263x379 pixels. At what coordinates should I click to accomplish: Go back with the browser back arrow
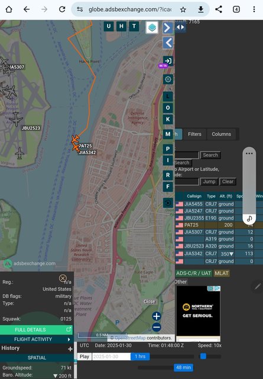[x=27, y=9]
